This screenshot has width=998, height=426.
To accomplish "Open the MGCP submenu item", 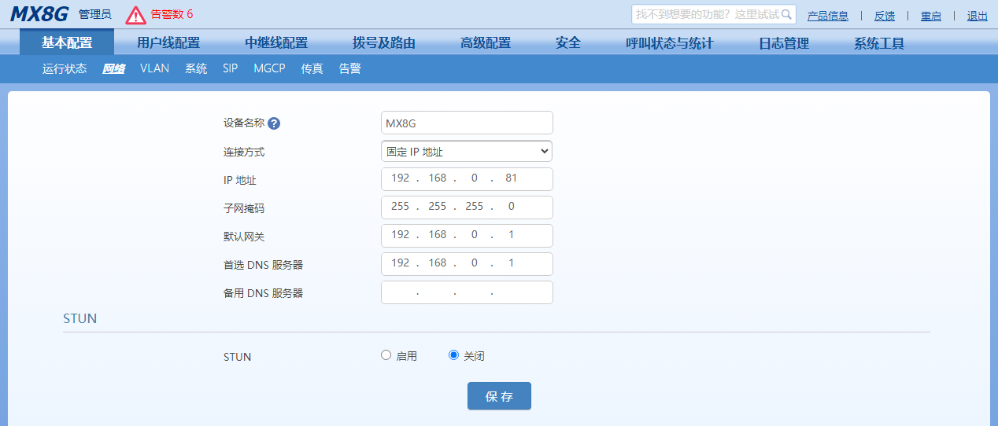I will click(269, 68).
